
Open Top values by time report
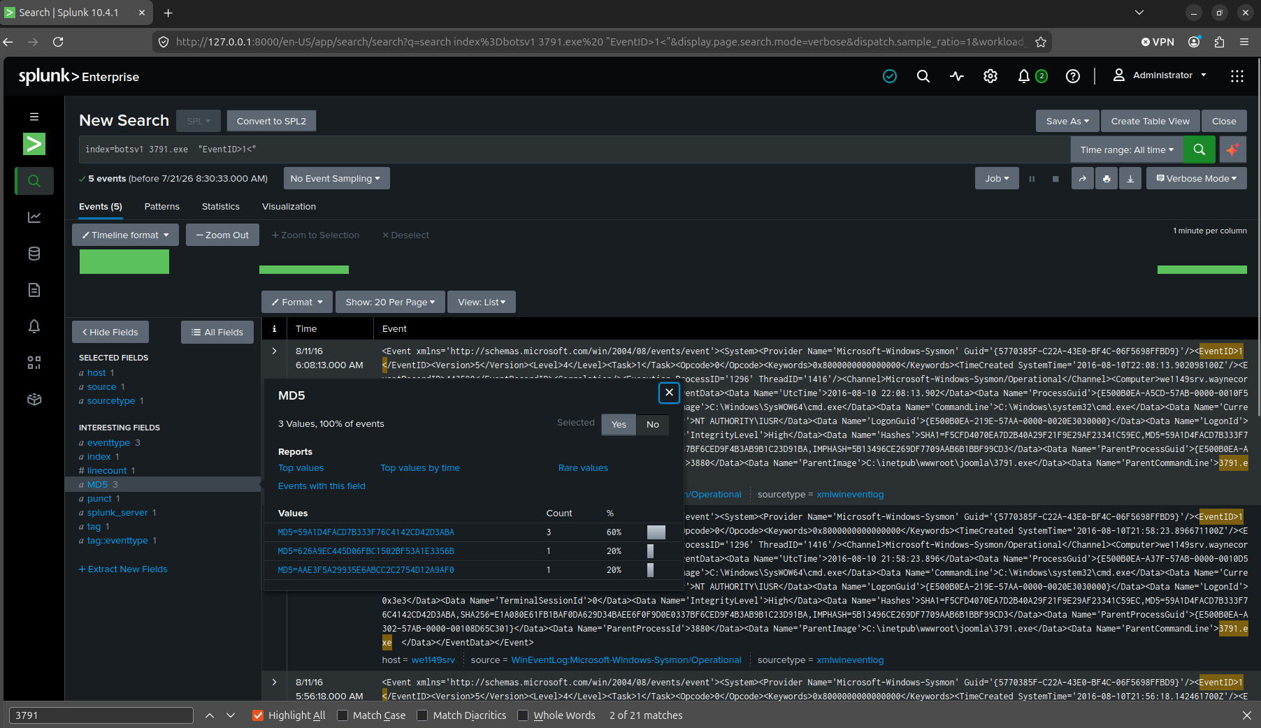pyautogui.click(x=420, y=468)
